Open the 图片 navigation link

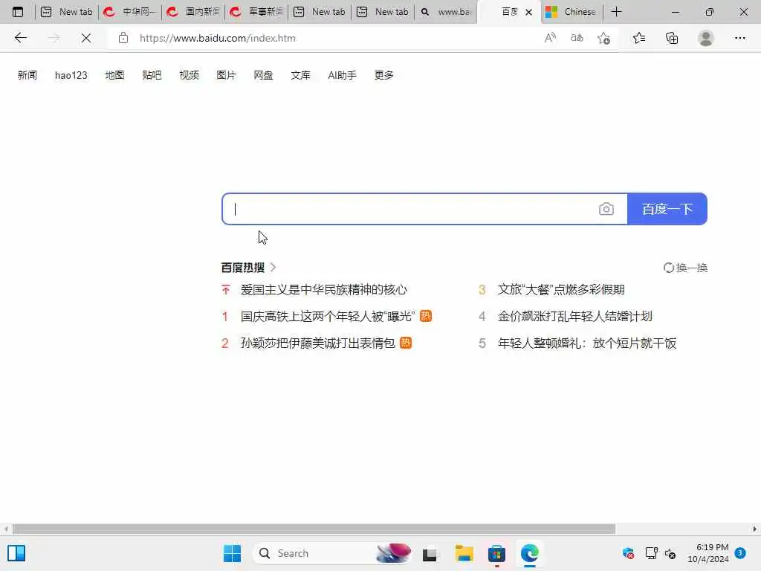click(226, 75)
